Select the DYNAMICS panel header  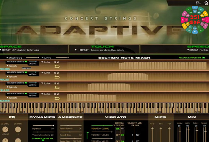pyautogui.click(x=42, y=117)
